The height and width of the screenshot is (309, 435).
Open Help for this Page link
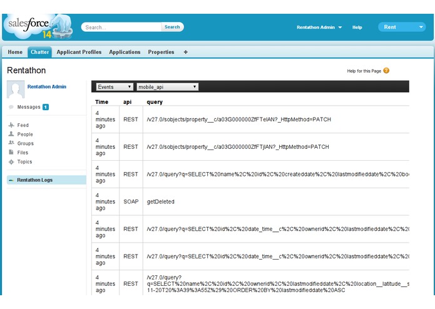(364, 71)
